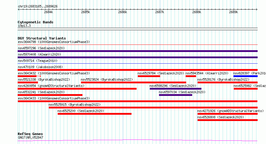
Task: Select nsv4271926 gnomADStructuralVariants label
Action: 230,111
